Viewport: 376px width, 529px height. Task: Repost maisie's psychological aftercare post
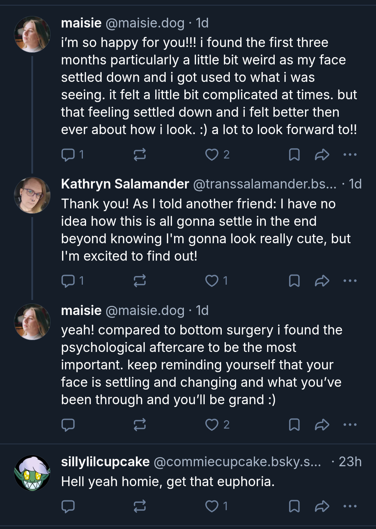140,424
